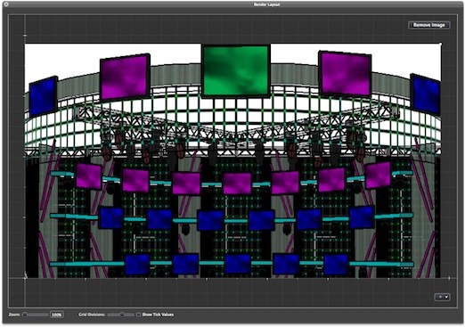This screenshot has width=465, height=327.
Task: Click the rightmost small magenta screen
Action: 378,176
